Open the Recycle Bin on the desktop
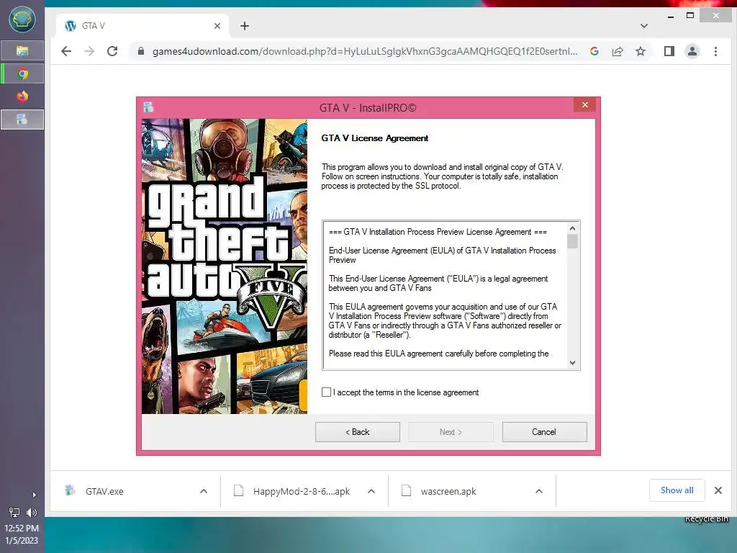The image size is (737, 553). click(706, 518)
